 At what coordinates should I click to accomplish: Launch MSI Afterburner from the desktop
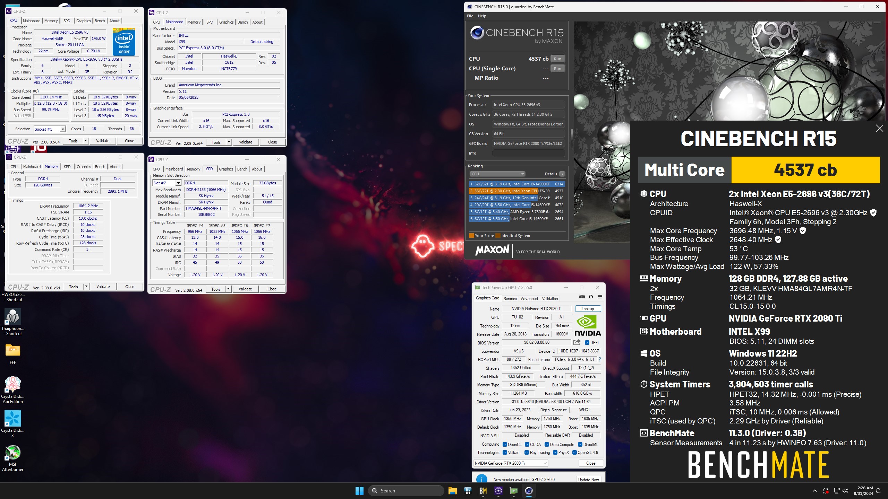(13, 458)
